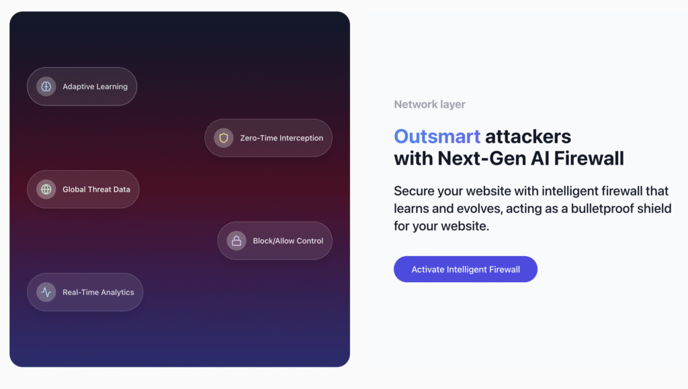Viewport: 688px width, 389px height.
Task: Choose the Block/Allow Control text label
Action: [x=288, y=241]
